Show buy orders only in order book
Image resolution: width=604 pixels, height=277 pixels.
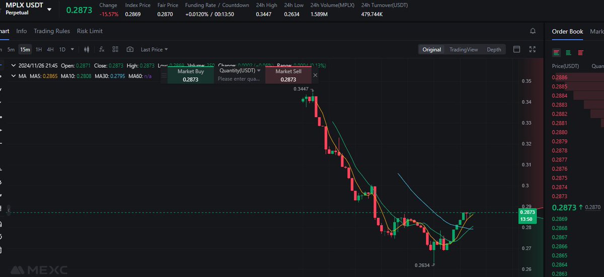tap(568, 52)
